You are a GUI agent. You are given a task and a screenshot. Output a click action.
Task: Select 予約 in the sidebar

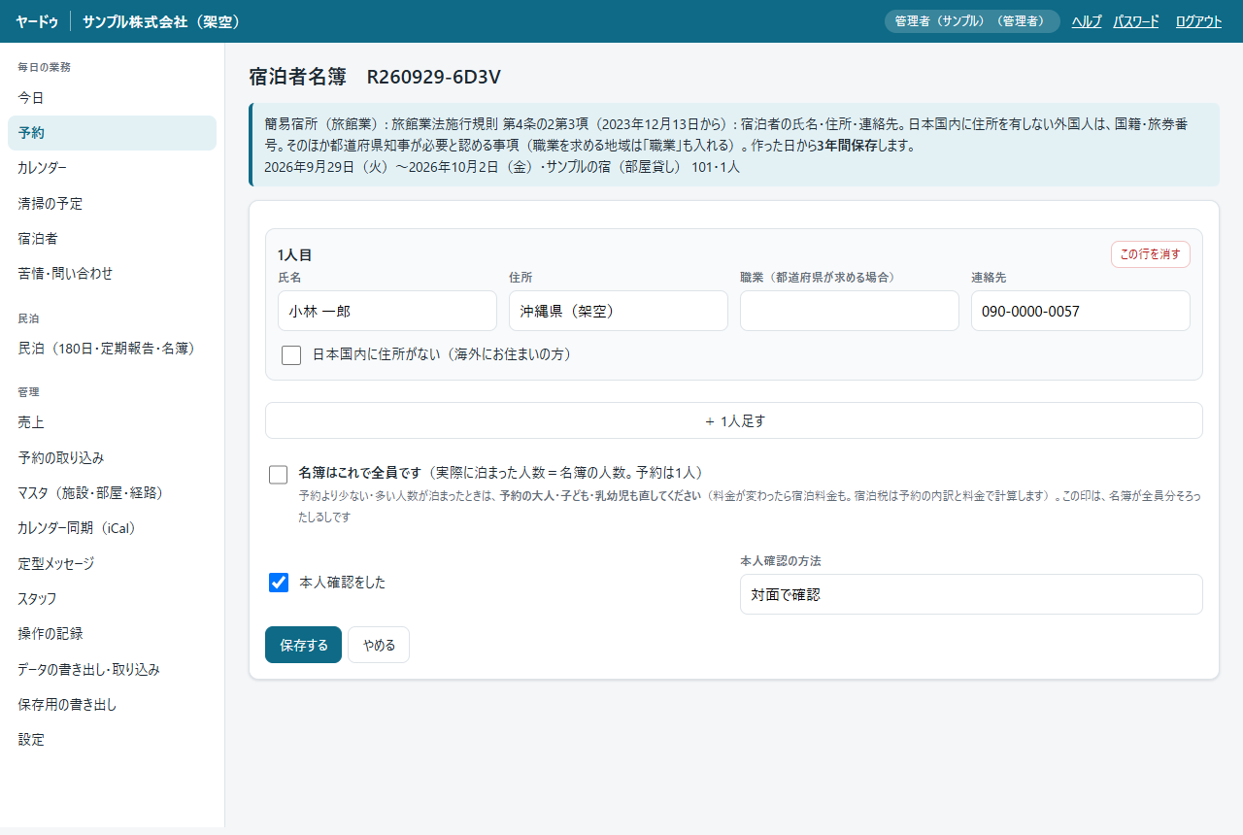tap(112, 133)
